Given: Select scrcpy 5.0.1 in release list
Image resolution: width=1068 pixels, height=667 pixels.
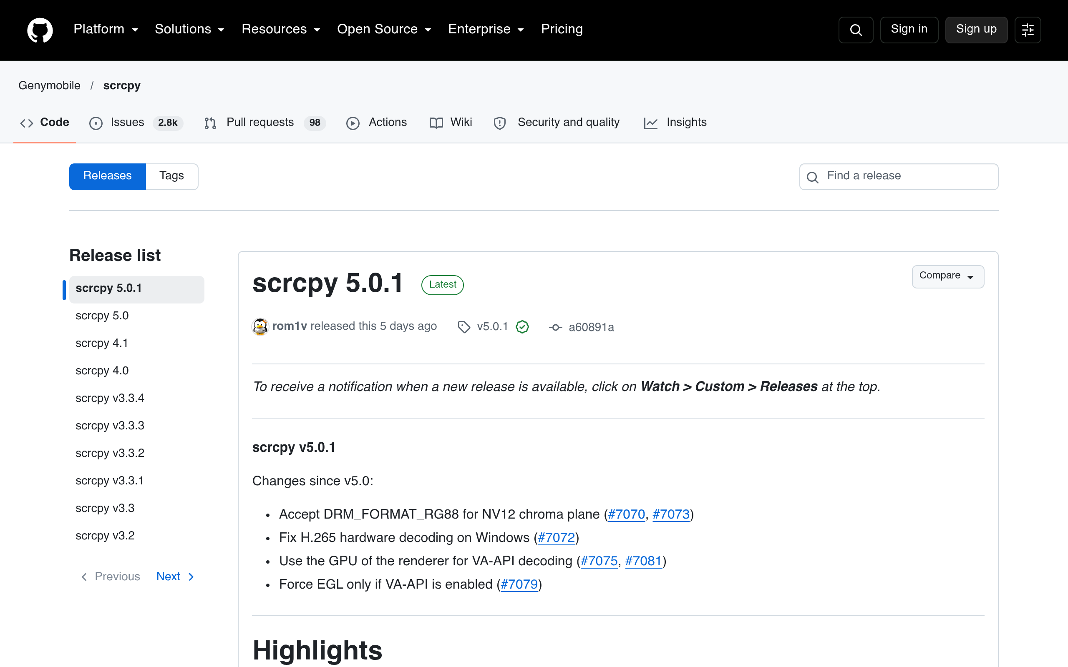Looking at the screenshot, I should [x=136, y=289].
